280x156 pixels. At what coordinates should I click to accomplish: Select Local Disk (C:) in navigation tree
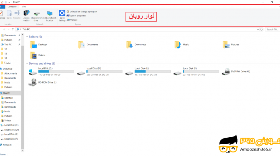coord(11,125)
